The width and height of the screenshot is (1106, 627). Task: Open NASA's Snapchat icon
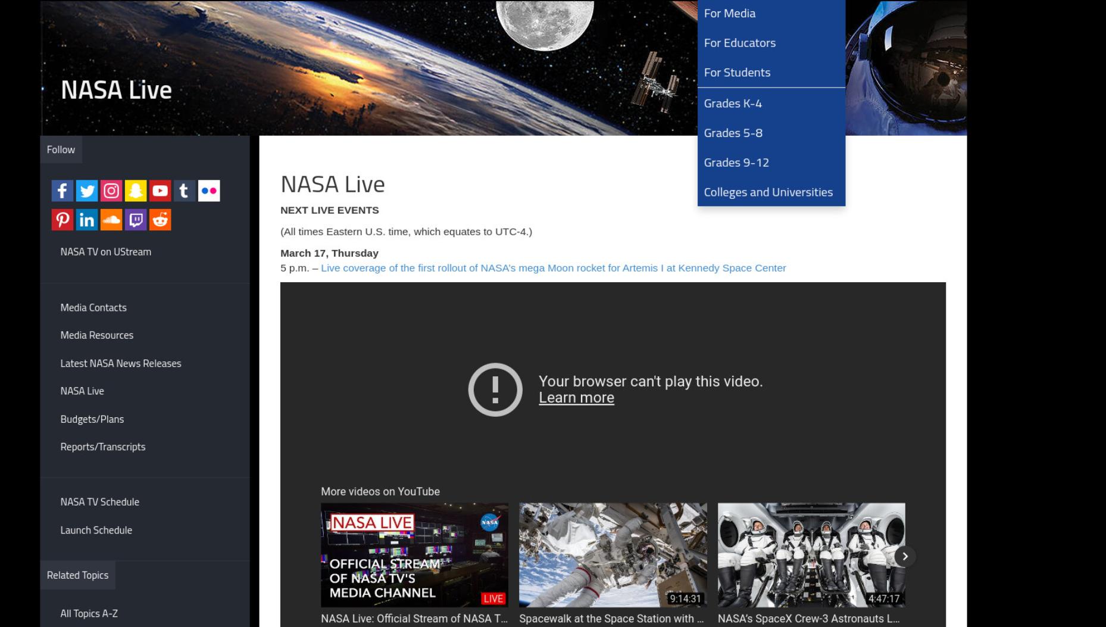tap(135, 191)
